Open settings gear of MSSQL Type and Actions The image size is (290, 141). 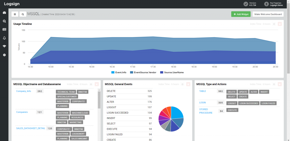pos(274,84)
